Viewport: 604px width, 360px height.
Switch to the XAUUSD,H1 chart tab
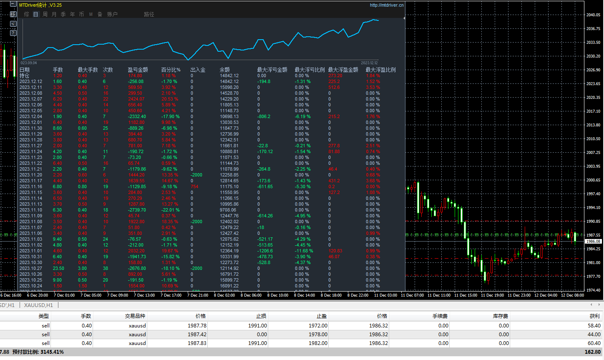[x=39, y=305]
